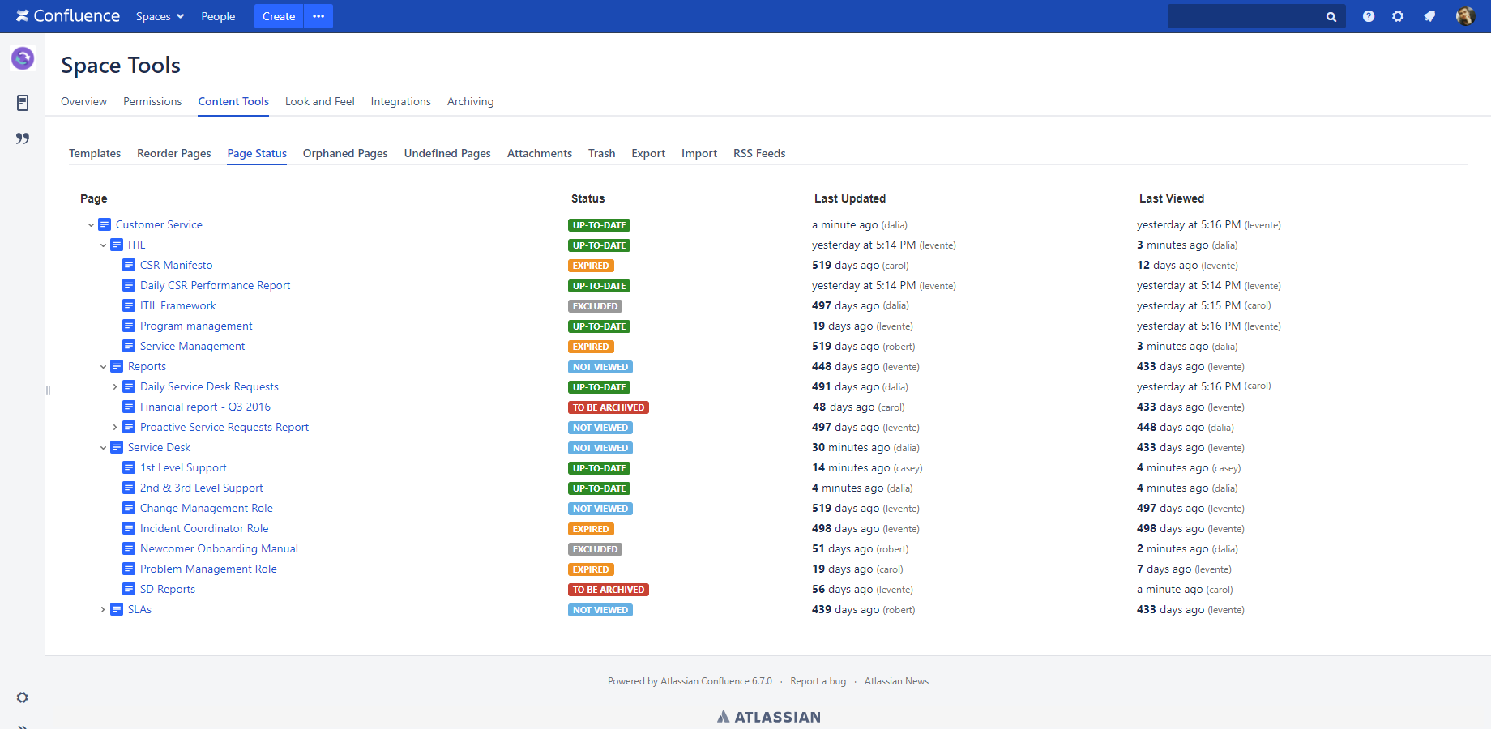Click the search magnifier icon

(x=1331, y=16)
